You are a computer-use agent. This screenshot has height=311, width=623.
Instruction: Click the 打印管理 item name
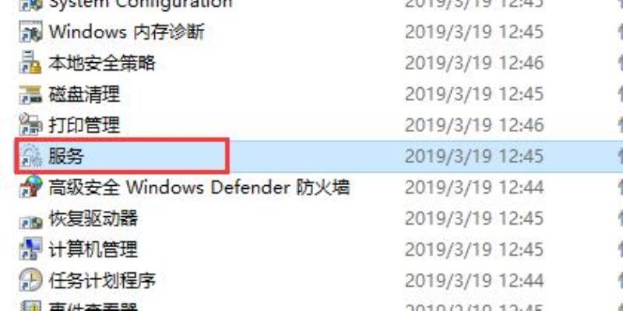(x=84, y=125)
